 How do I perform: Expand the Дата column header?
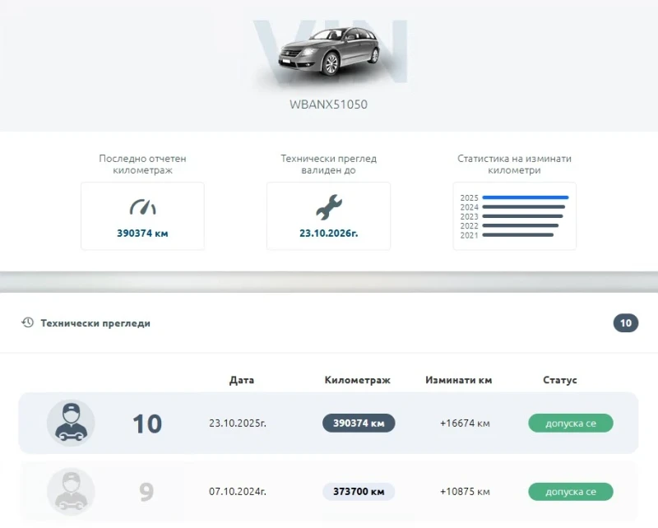tap(242, 380)
